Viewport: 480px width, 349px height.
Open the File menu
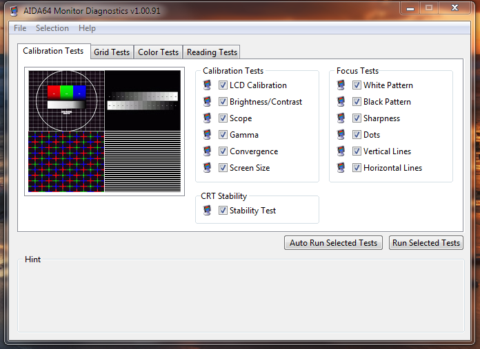click(20, 28)
